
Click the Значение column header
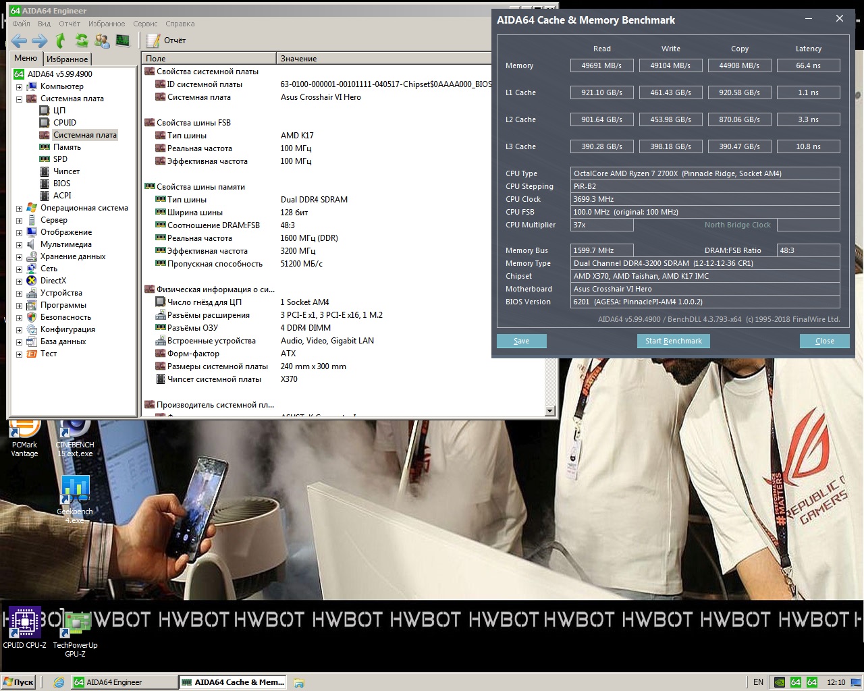pyautogui.click(x=384, y=59)
